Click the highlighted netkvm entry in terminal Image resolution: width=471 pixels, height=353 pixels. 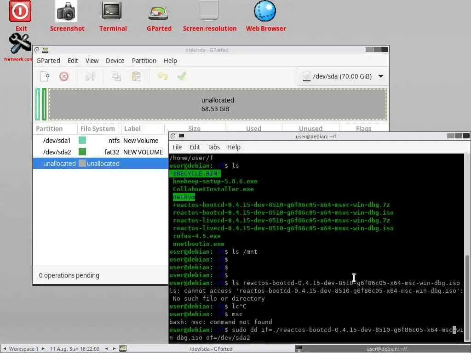184,197
